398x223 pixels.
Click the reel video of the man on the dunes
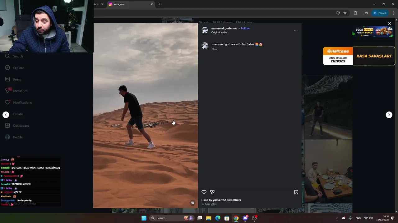[x=146, y=115]
